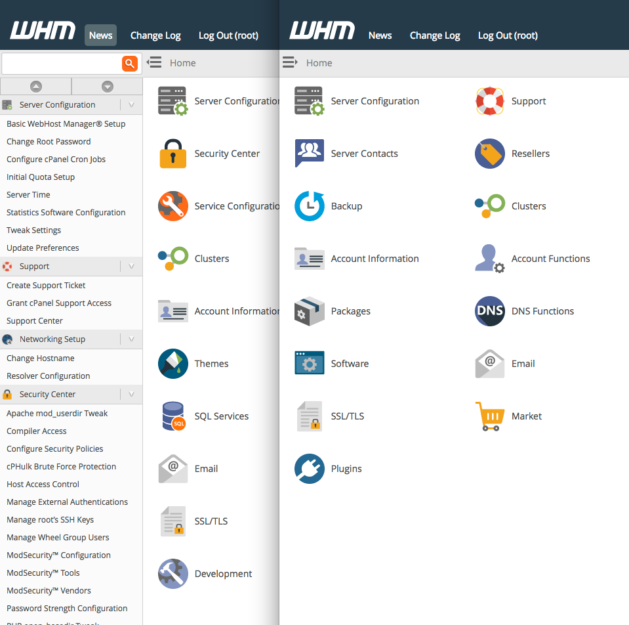This screenshot has width=629, height=625.
Task: Open Packages box icon
Action: (x=310, y=311)
